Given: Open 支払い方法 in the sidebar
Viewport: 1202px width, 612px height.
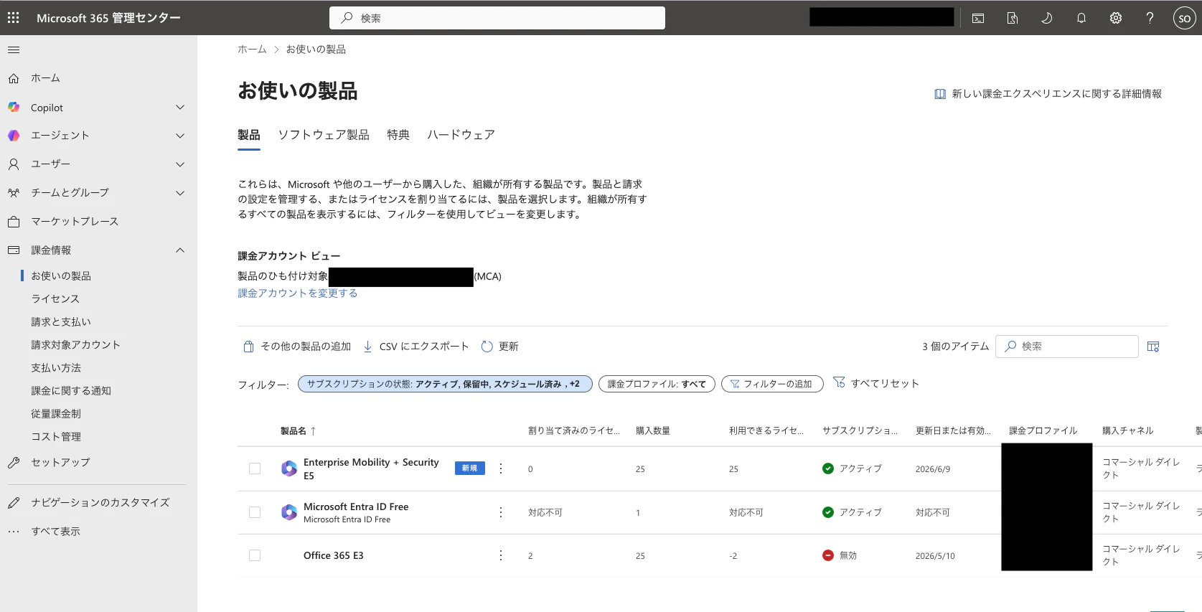Looking at the screenshot, I should (x=56, y=368).
